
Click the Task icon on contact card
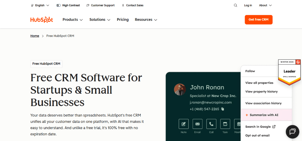(x=225, y=124)
